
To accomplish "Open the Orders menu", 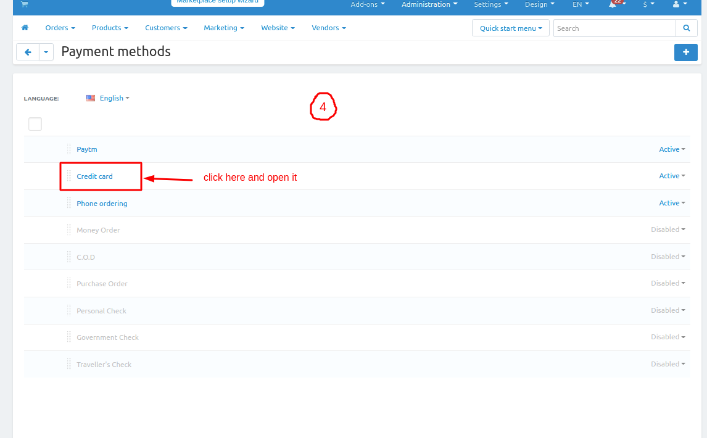I will 60,28.
